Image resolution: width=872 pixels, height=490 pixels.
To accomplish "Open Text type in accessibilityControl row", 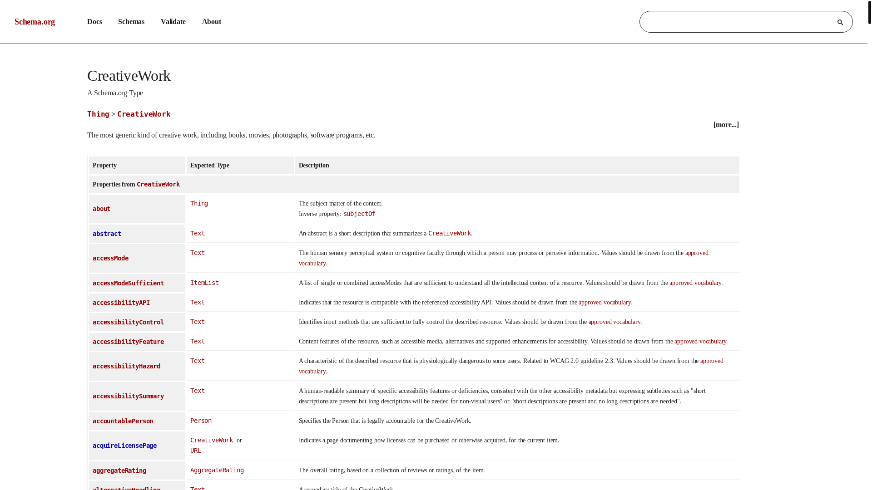I will pos(198,322).
